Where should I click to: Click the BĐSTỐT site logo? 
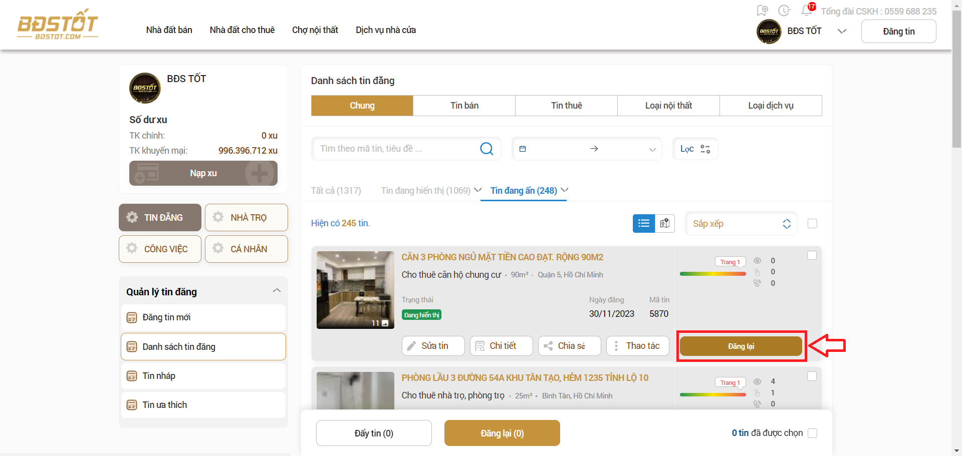(58, 25)
